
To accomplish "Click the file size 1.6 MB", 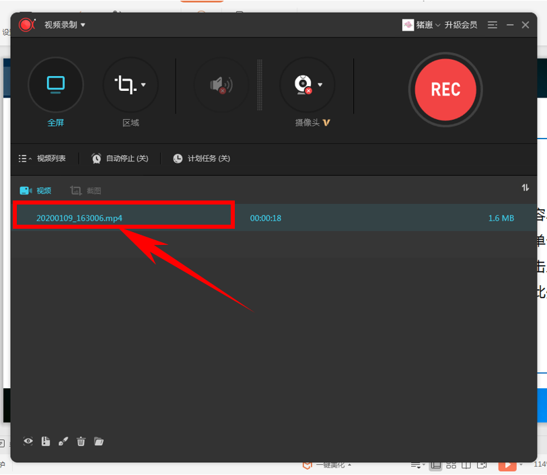I will (501, 218).
